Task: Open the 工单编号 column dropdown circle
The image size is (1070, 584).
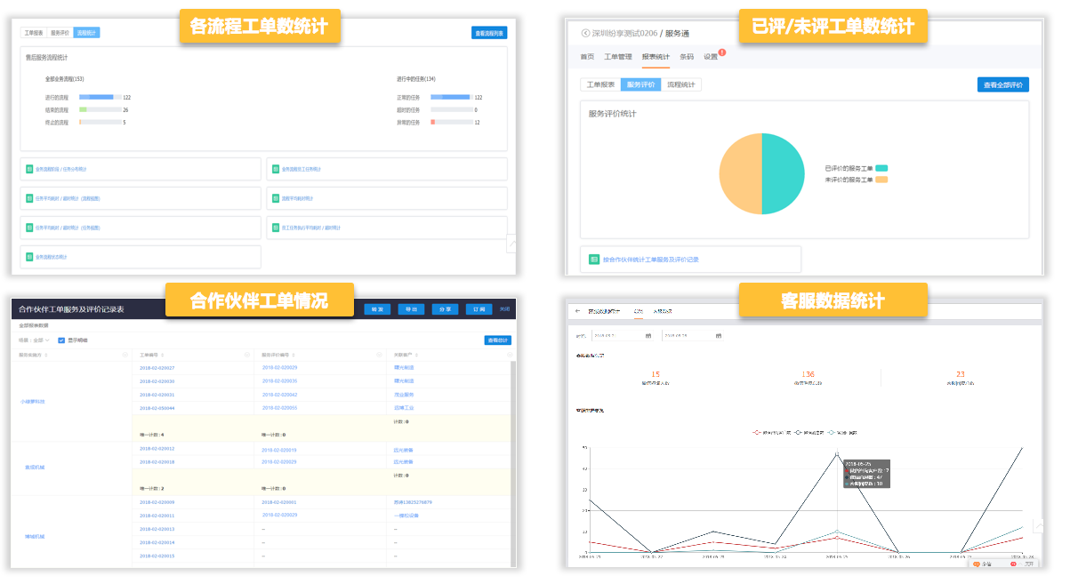Action: (x=247, y=355)
